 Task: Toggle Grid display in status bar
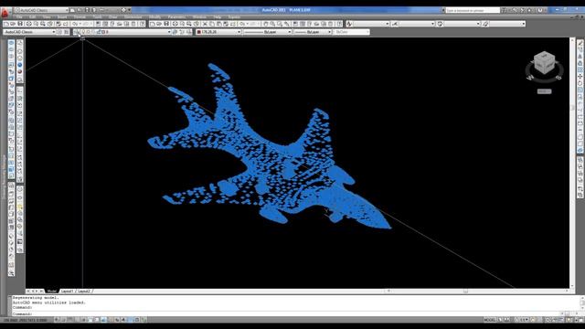pos(70,320)
